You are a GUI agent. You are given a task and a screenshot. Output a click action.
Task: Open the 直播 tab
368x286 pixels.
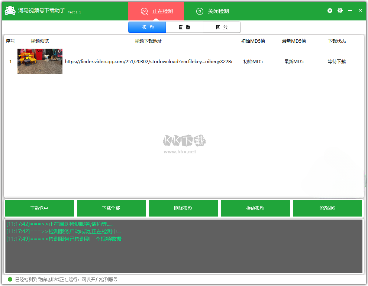[184, 27]
